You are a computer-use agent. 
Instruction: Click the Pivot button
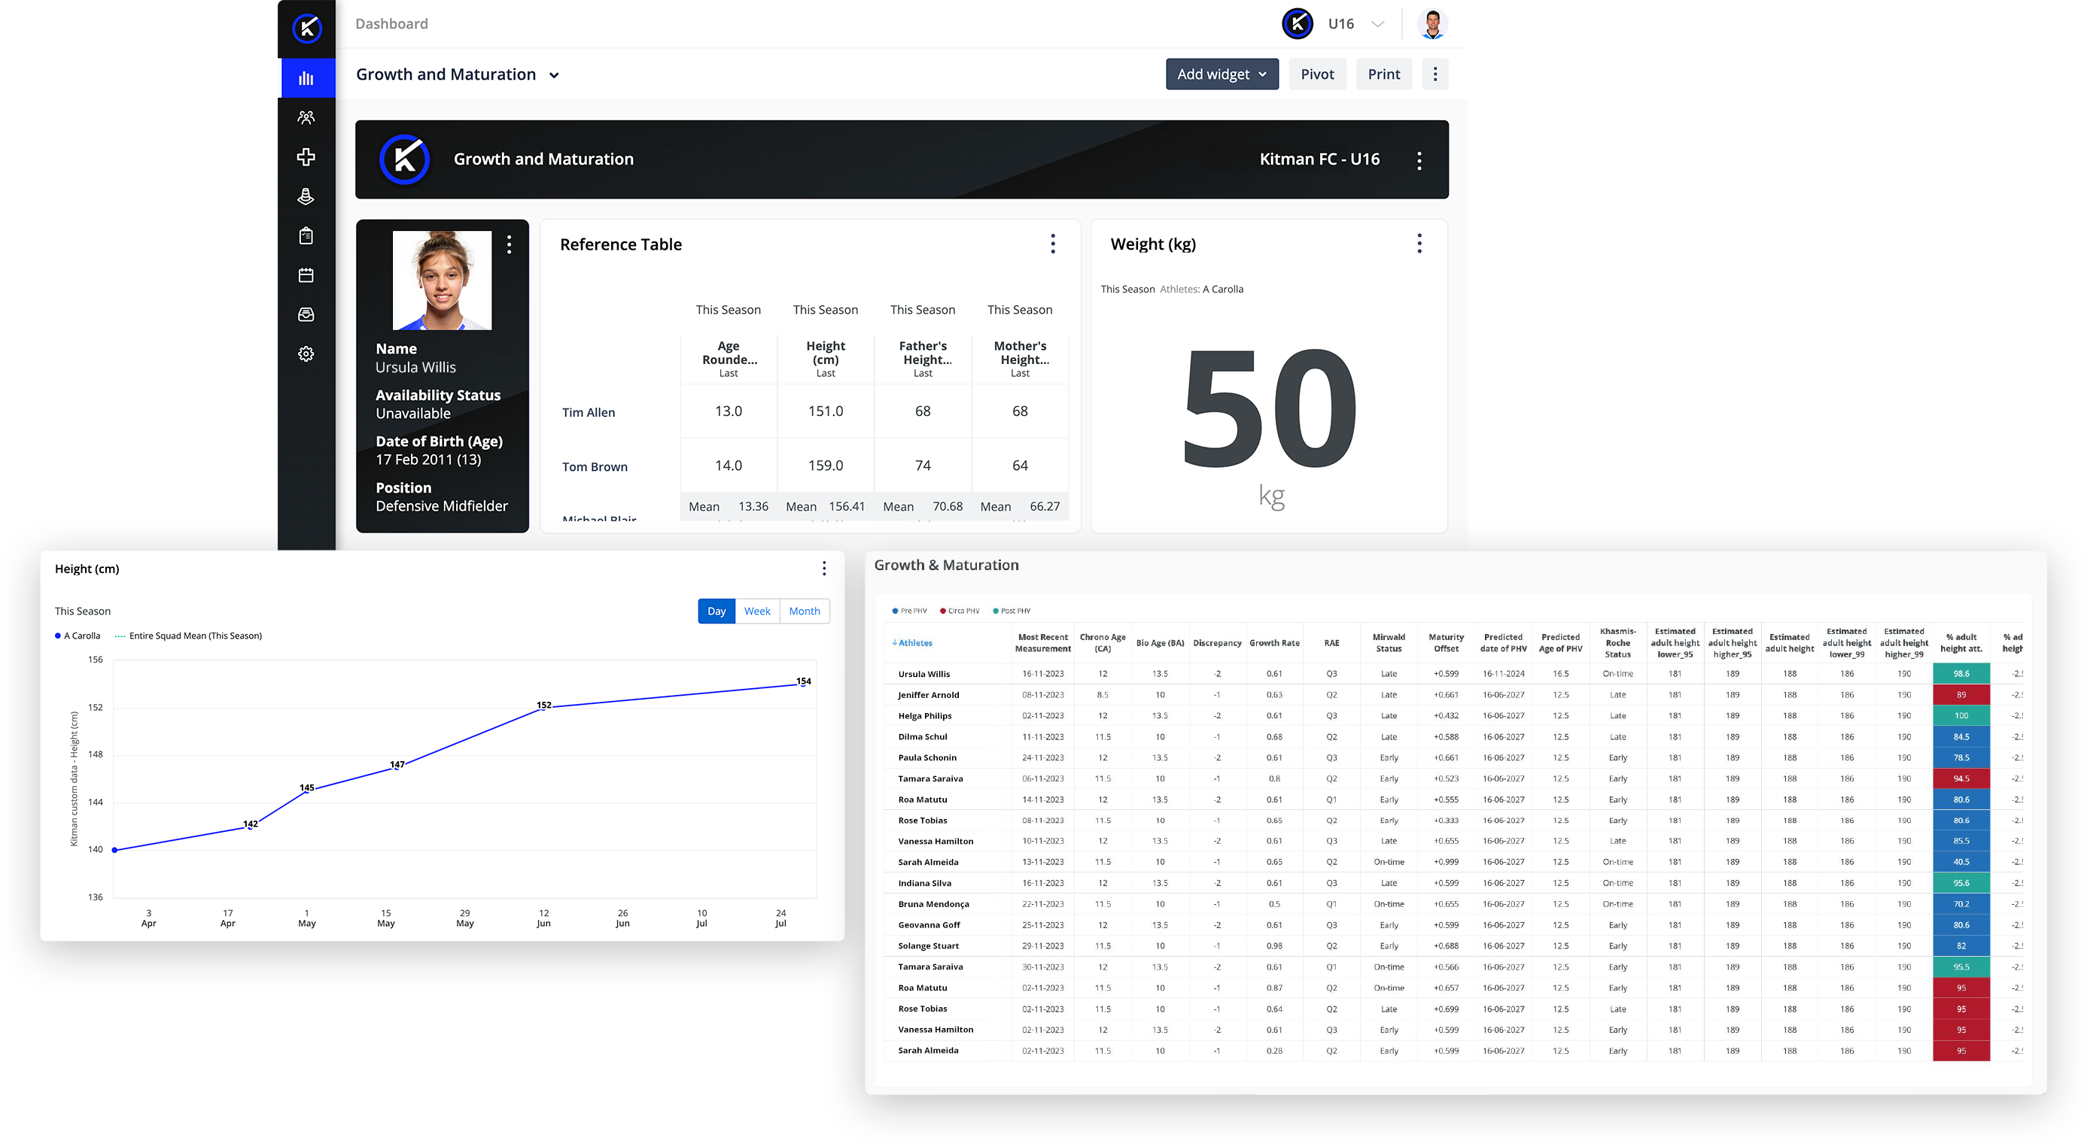pos(1316,74)
